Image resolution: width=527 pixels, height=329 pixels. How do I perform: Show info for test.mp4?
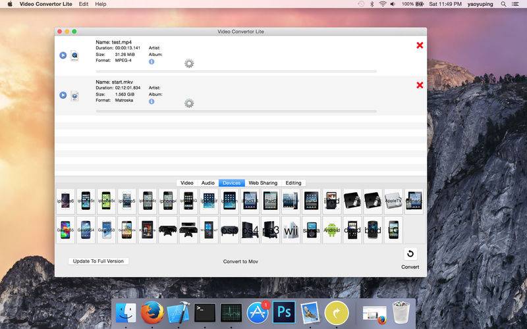152,62
